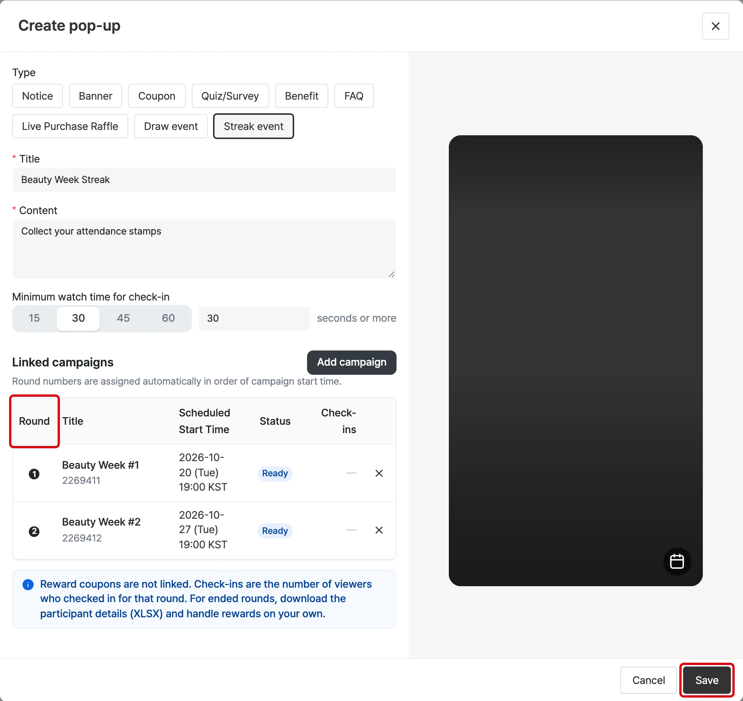The height and width of the screenshot is (701, 743).
Task: Click campaign ID 2269411
Action: pyautogui.click(x=81, y=480)
